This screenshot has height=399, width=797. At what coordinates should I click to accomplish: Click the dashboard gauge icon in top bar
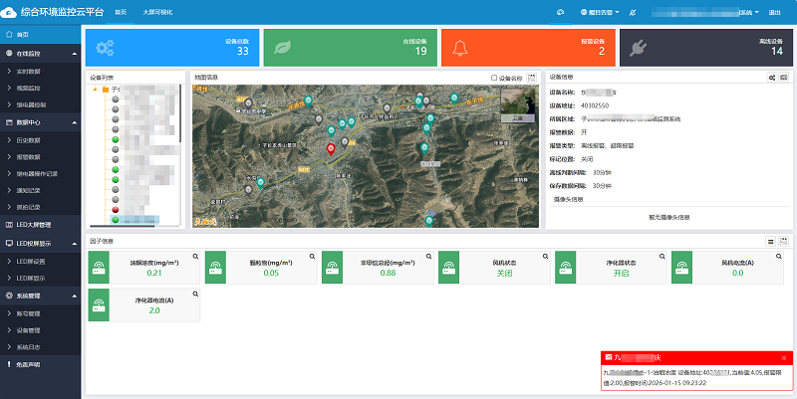click(561, 12)
